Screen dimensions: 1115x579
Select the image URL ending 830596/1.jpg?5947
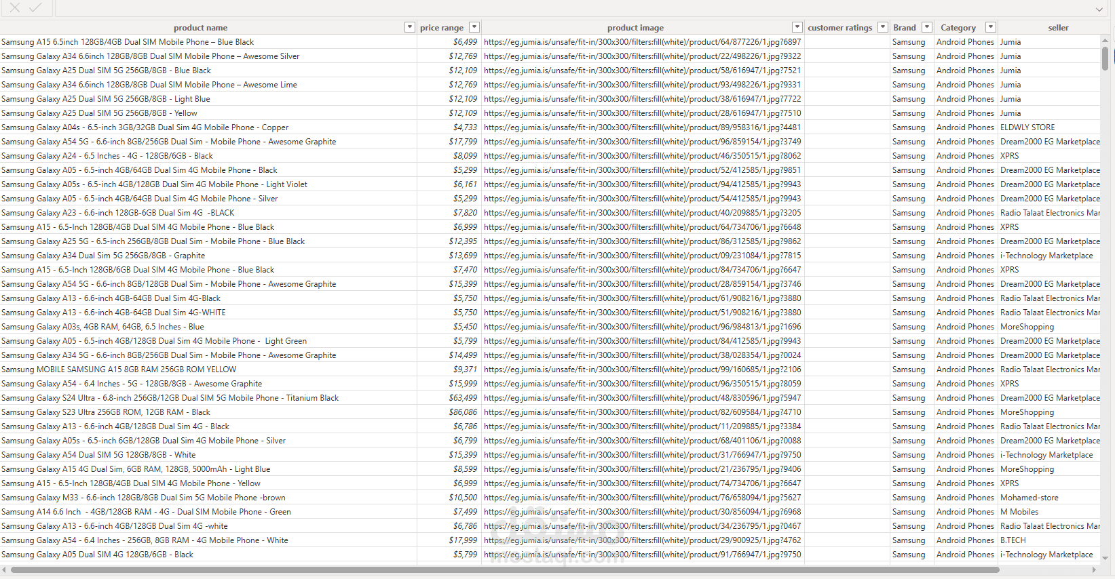(x=642, y=398)
